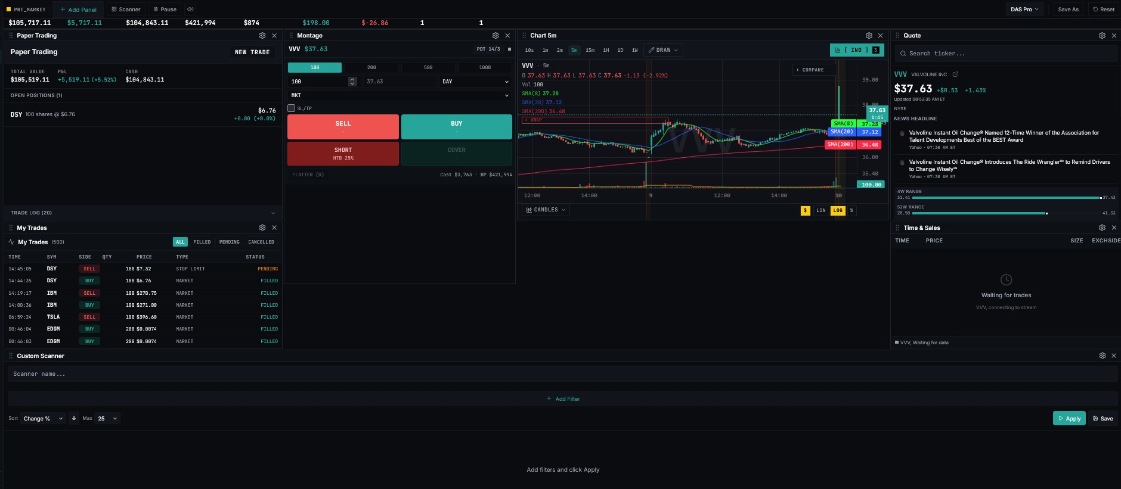The height and width of the screenshot is (489, 1121).
Task: Show only FILLED trades tab
Action: (202, 242)
